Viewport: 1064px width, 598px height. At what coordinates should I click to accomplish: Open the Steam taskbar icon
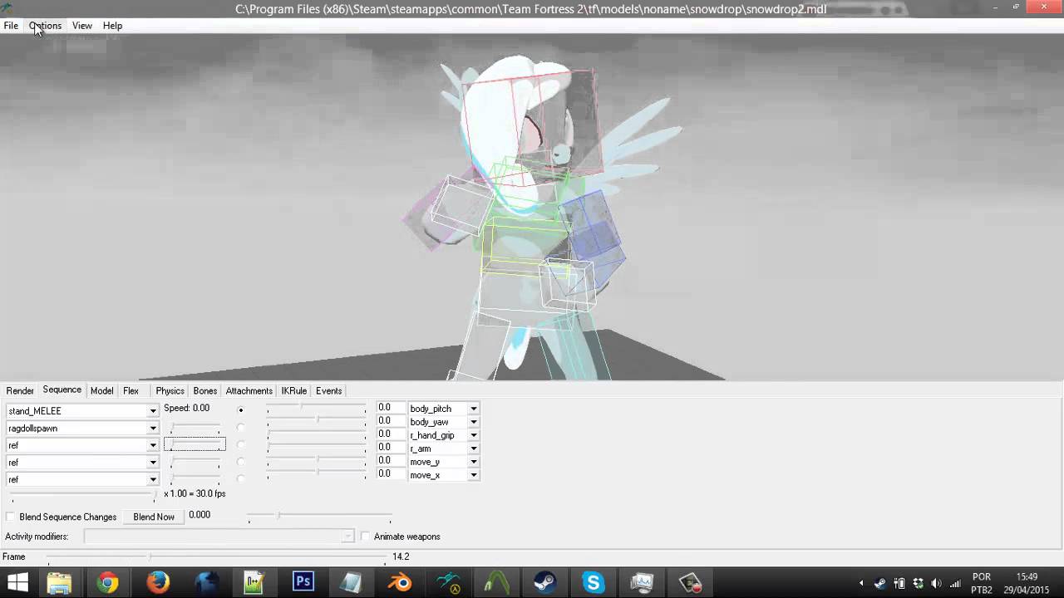[545, 583]
